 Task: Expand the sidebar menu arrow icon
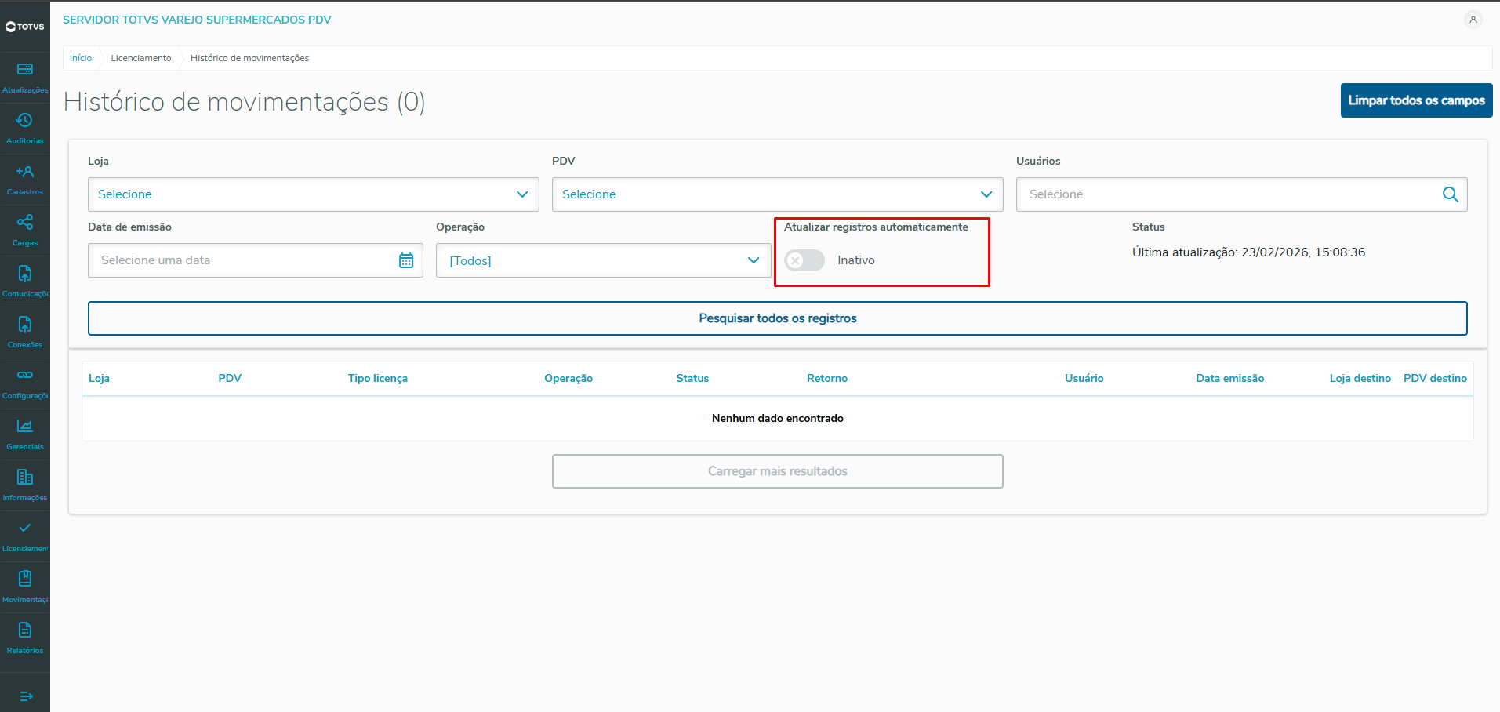click(x=26, y=696)
